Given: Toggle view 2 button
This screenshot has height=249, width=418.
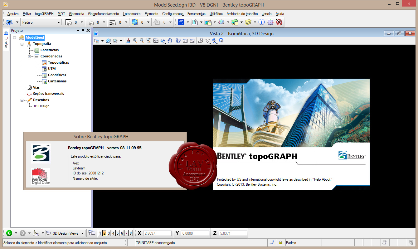Looking at the screenshot, I should pyautogui.click(x=104, y=233).
